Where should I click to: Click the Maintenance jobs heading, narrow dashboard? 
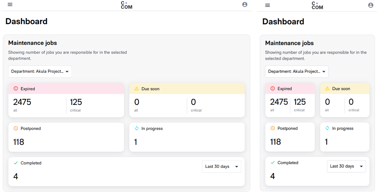click(289, 43)
